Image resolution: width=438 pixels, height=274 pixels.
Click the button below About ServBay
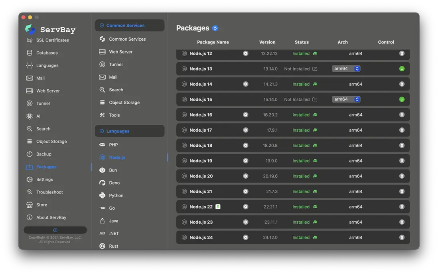click(55, 230)
